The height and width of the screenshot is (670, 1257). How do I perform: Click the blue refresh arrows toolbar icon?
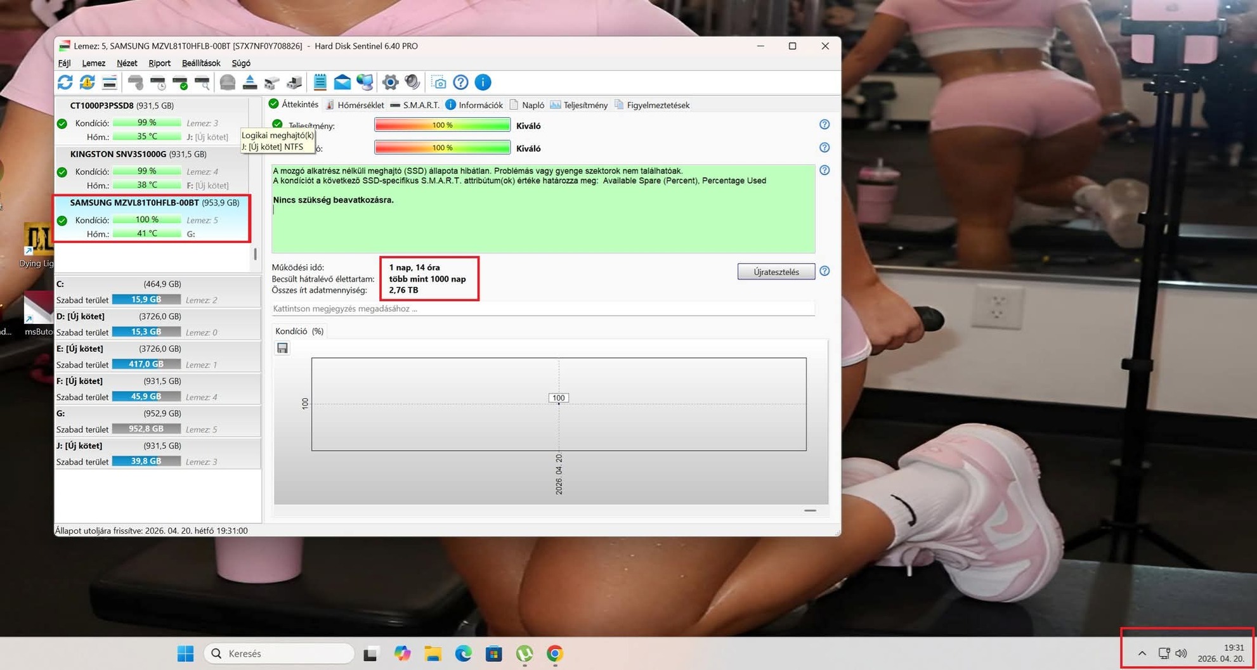[x=65, y=82]
